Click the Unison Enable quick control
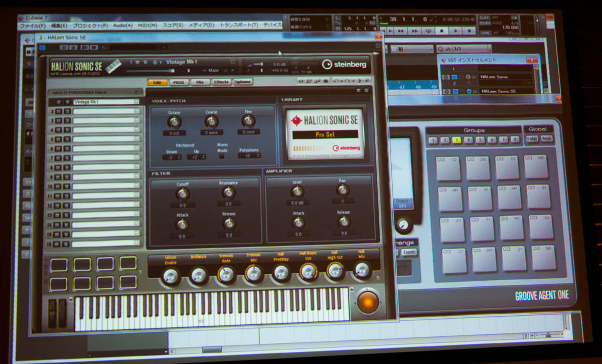The height and width of the screenshot is (364, 602). pos(171,276)
